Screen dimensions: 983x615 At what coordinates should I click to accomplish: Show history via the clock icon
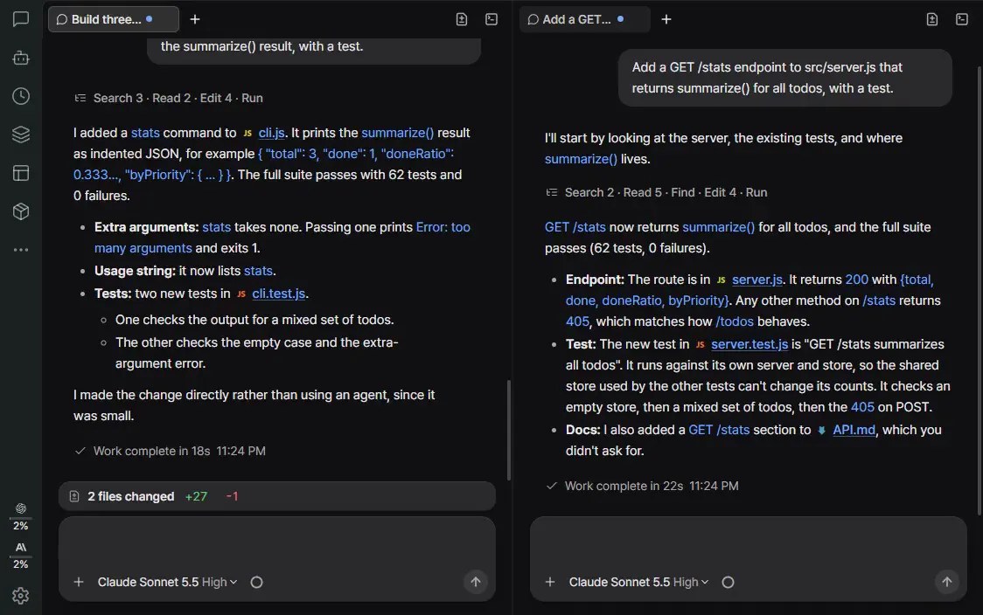tap(21, 96)
